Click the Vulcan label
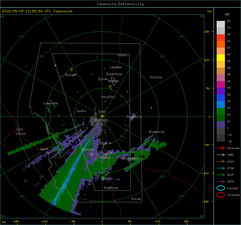241x225 pixels. [136, 199]
